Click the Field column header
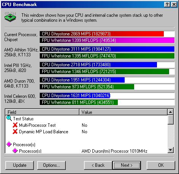The width and height of the screenshot is (179, 174). [42, 112]
